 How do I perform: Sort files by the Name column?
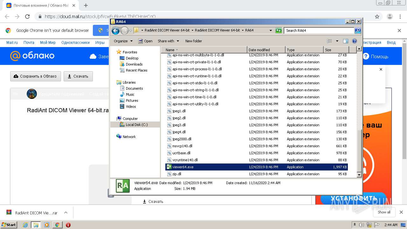point(204,50)
